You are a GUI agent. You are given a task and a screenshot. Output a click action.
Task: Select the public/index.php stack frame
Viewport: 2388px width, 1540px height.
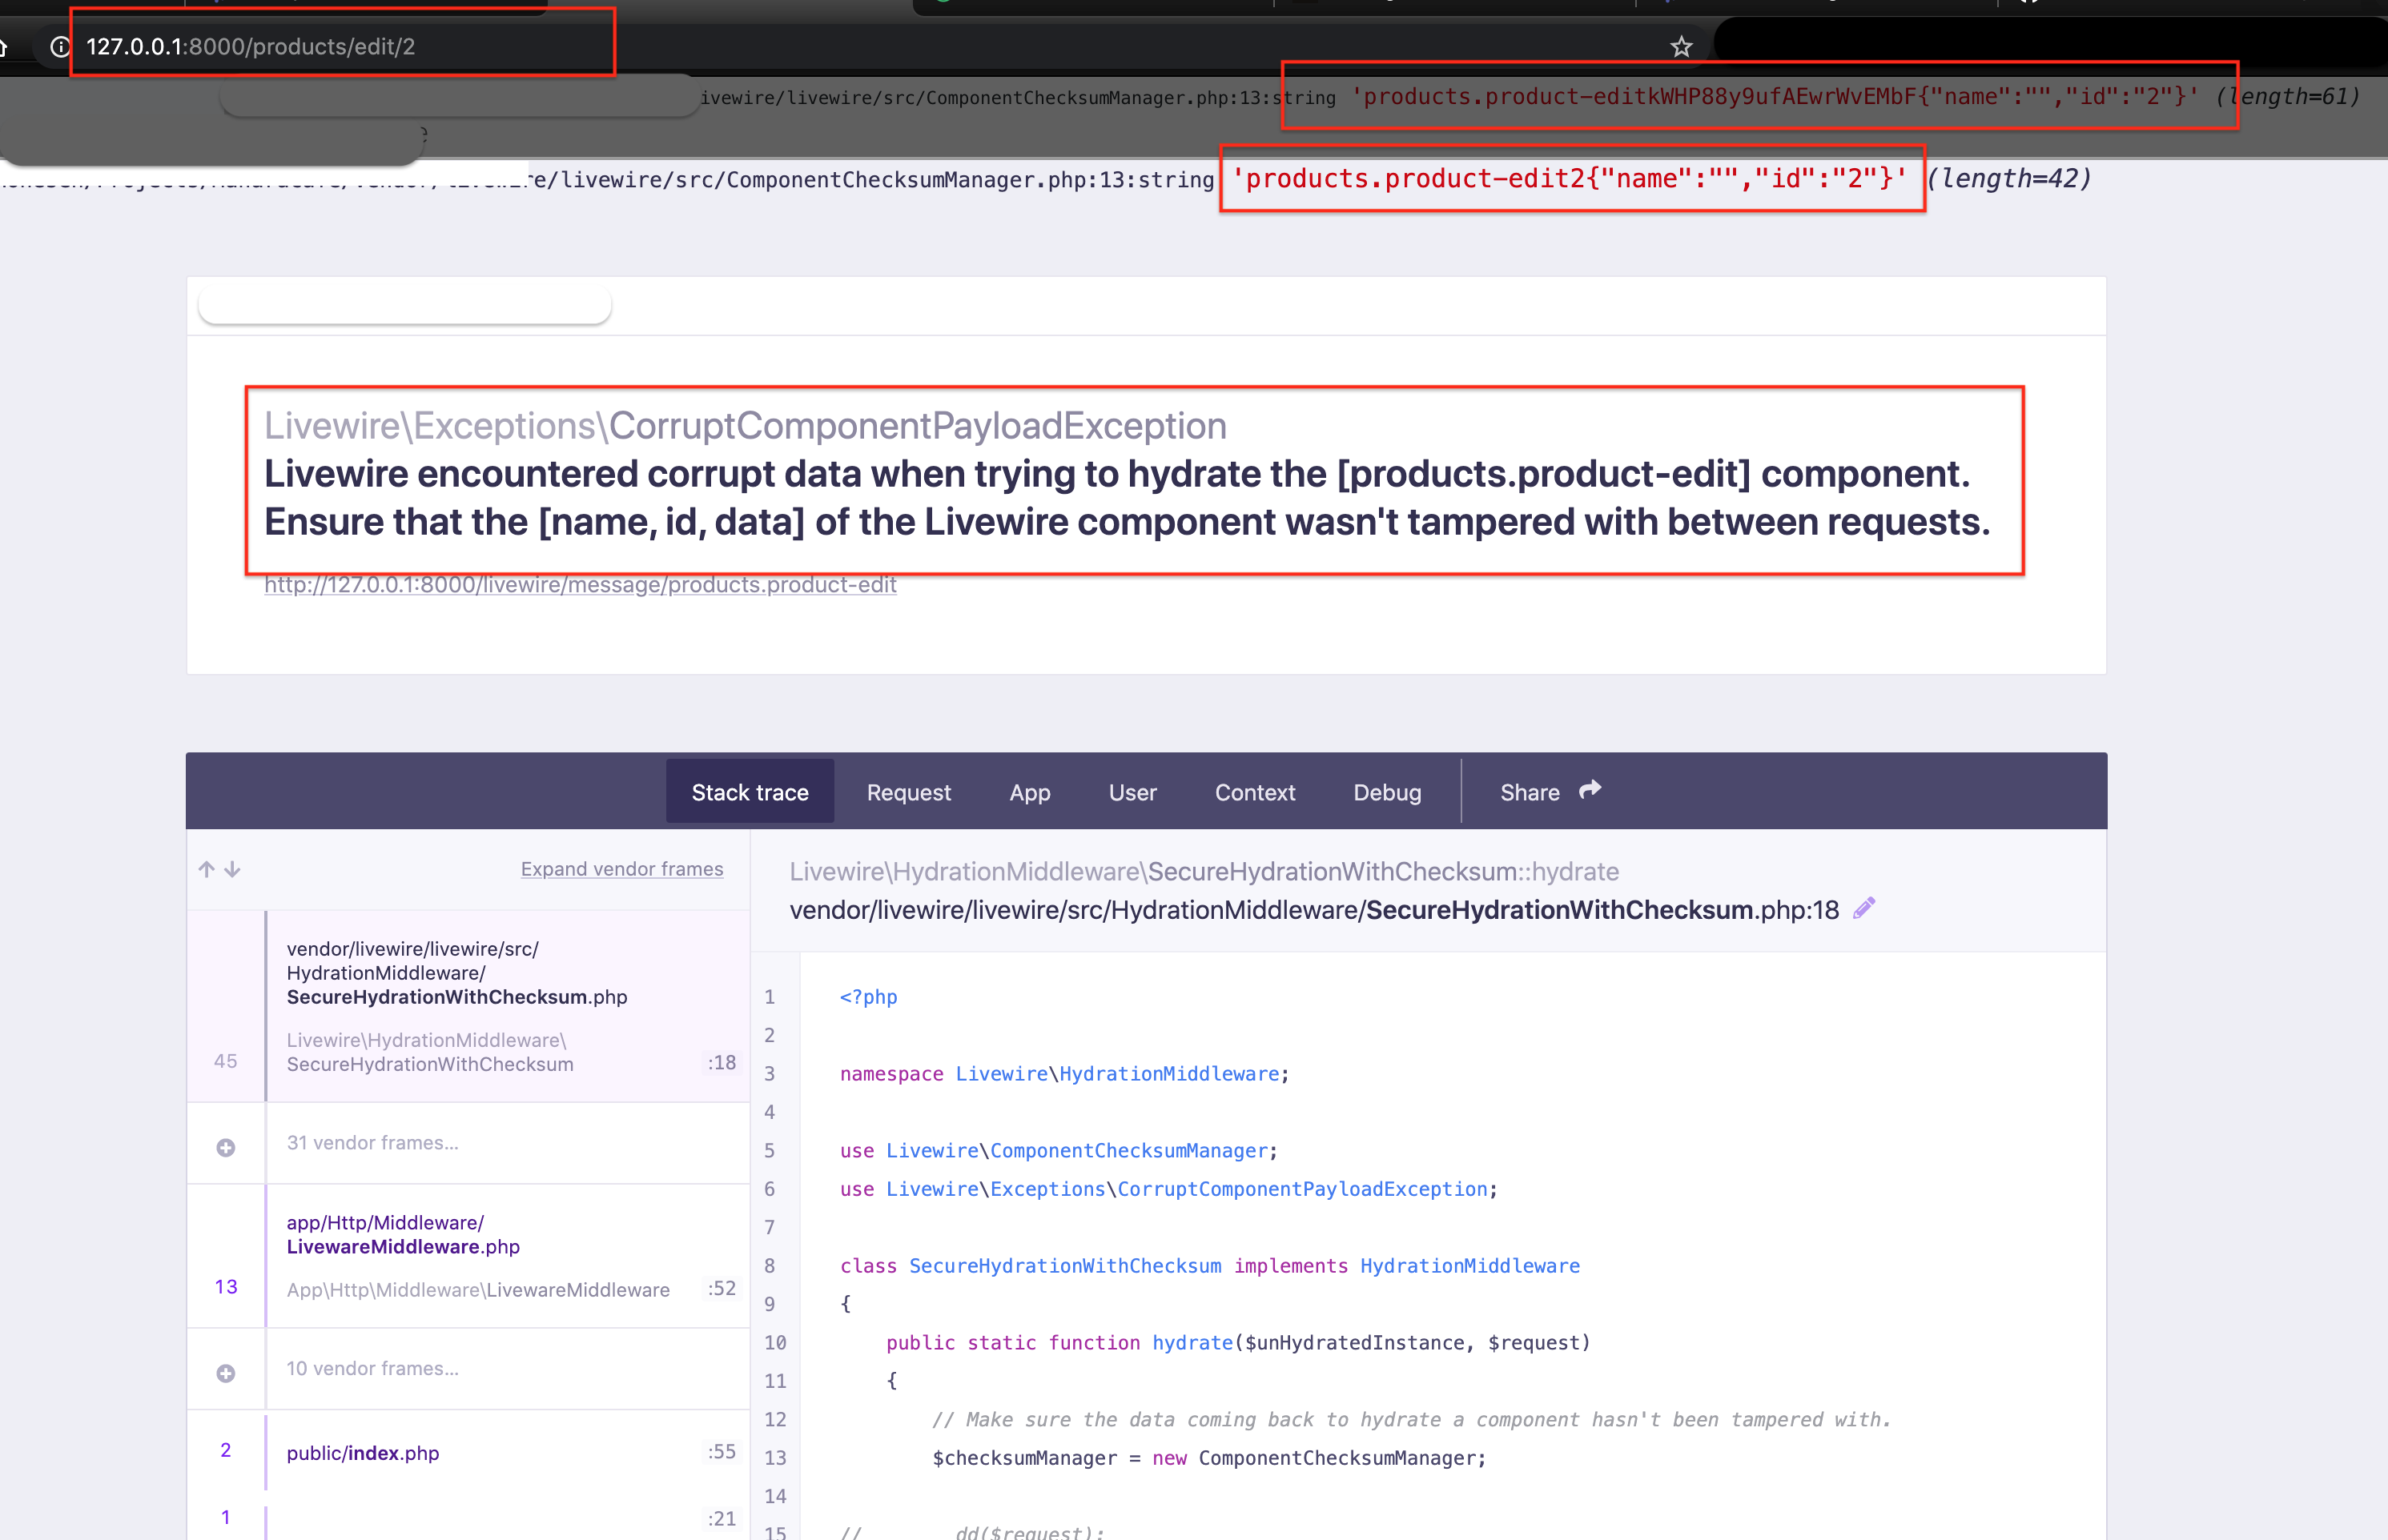468,1452
